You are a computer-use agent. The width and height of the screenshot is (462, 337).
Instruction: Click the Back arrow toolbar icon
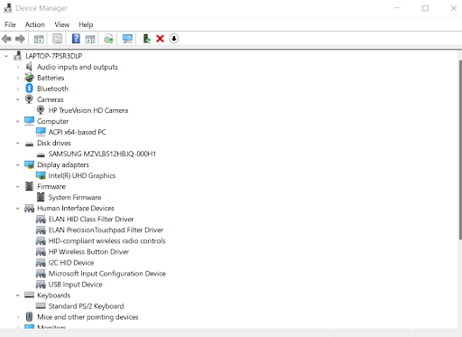click(x=6, y=39)
